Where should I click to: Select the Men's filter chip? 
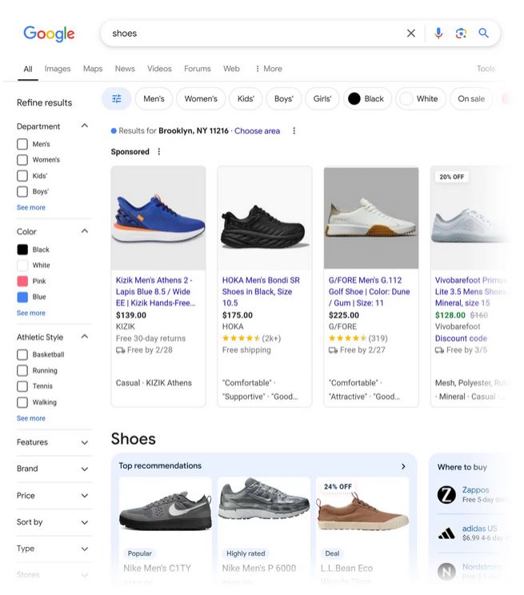point(154,98)
